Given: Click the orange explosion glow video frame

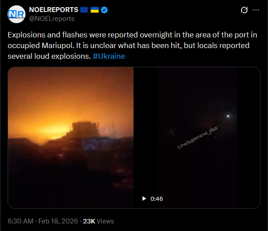Looking at the screenshot, I should pyautogui.click(x=71, y=138).
